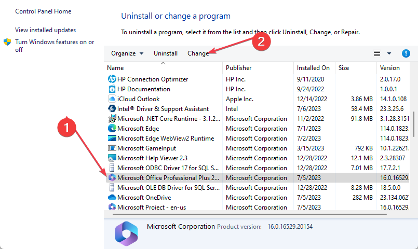
Task: Sort by the Version column header
Action: (393, 68)
